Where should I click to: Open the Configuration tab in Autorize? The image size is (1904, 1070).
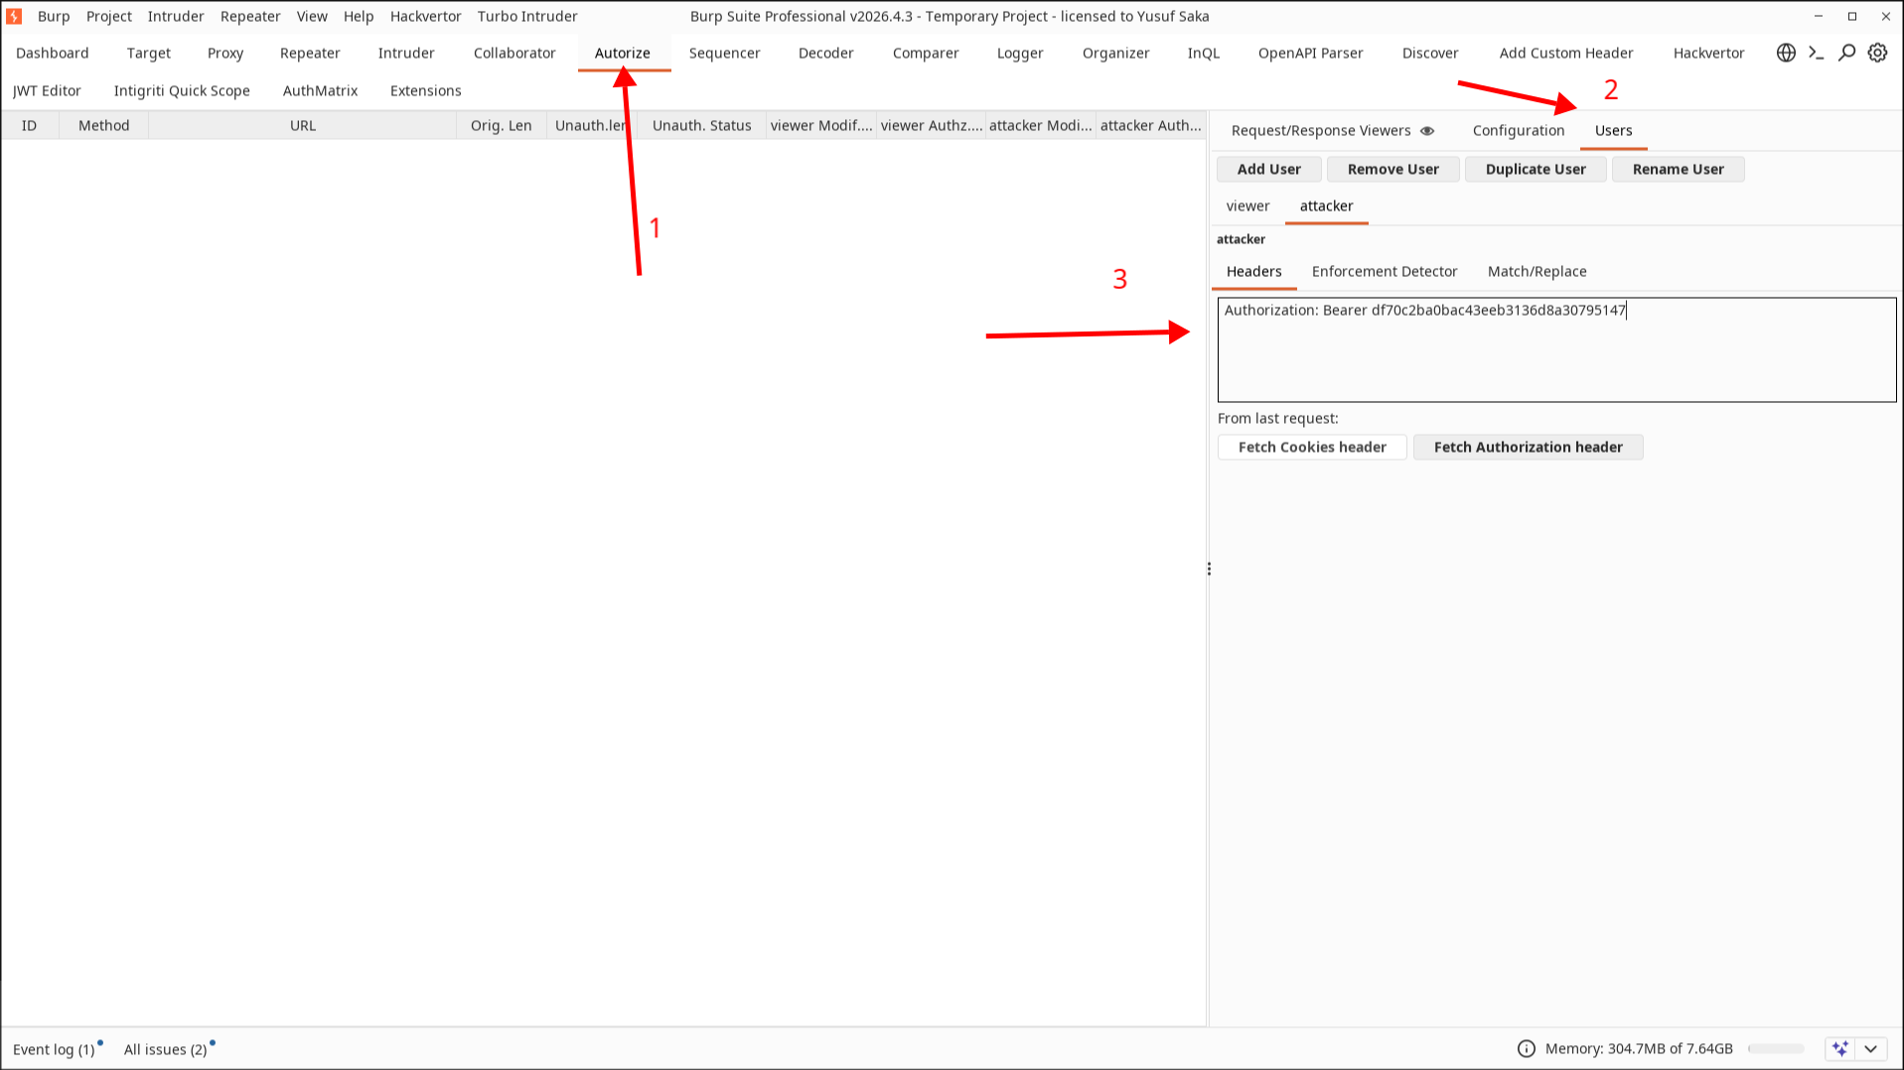(1519, 130)
